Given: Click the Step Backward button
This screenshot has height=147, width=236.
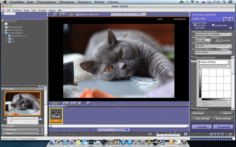Looking at the screenshot, I should (198, 113).
